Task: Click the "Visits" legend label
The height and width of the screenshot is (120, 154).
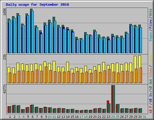Action: pos(151,59)
